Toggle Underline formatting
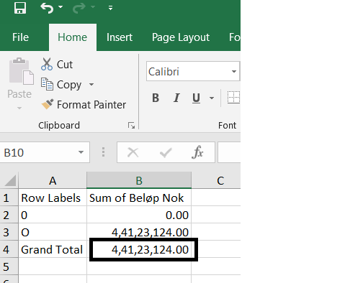This screenshot has width=345, height=283. click(196, 98)
